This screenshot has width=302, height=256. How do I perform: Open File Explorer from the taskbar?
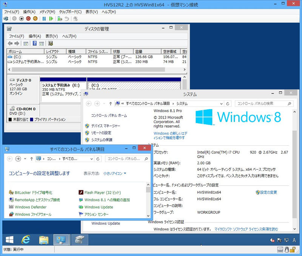tap(44, 240)
